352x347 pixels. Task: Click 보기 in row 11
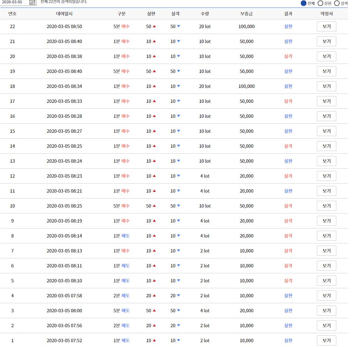pos(327,191)
